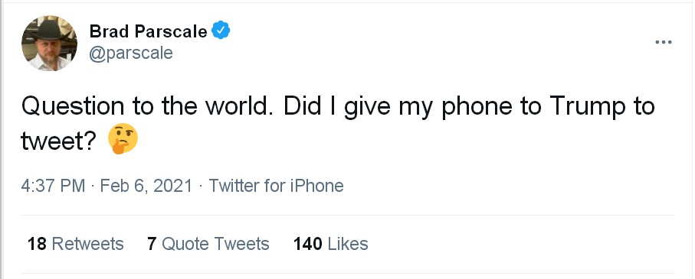
Task: Click the blue verified checkmark badge
Action: (220, 31)
